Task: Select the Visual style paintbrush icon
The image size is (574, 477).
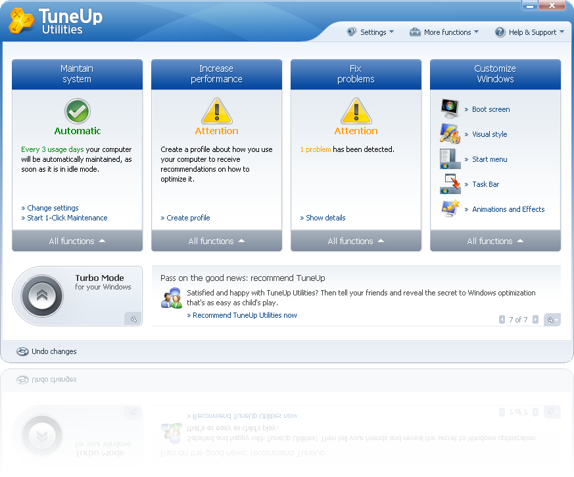Action: [450, 134]
